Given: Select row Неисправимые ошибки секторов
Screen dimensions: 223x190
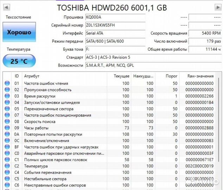Looking at the screenshot, I should (x=109, y=185).
